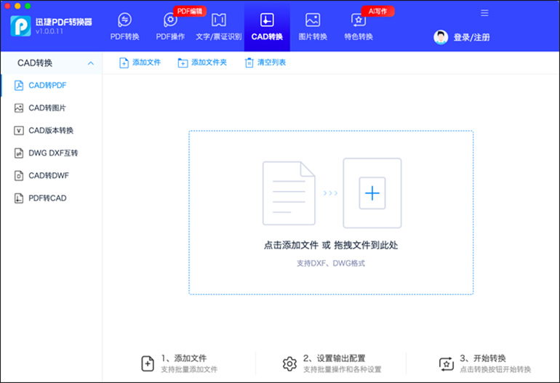Click the 3、开始转换 step label
Image resolution: width=560 pixels, height=383 pixels.
(x=483, y=358)
